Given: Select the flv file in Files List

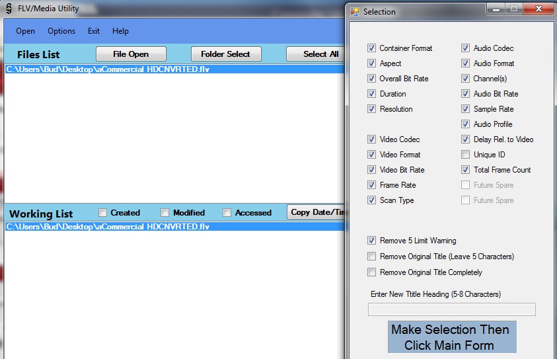Looking at the screenshot, I should coord(175,69).
